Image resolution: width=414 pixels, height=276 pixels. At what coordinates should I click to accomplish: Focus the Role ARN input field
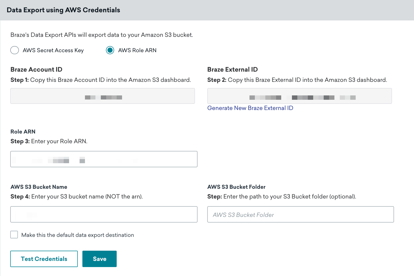[x=104, y=159]
